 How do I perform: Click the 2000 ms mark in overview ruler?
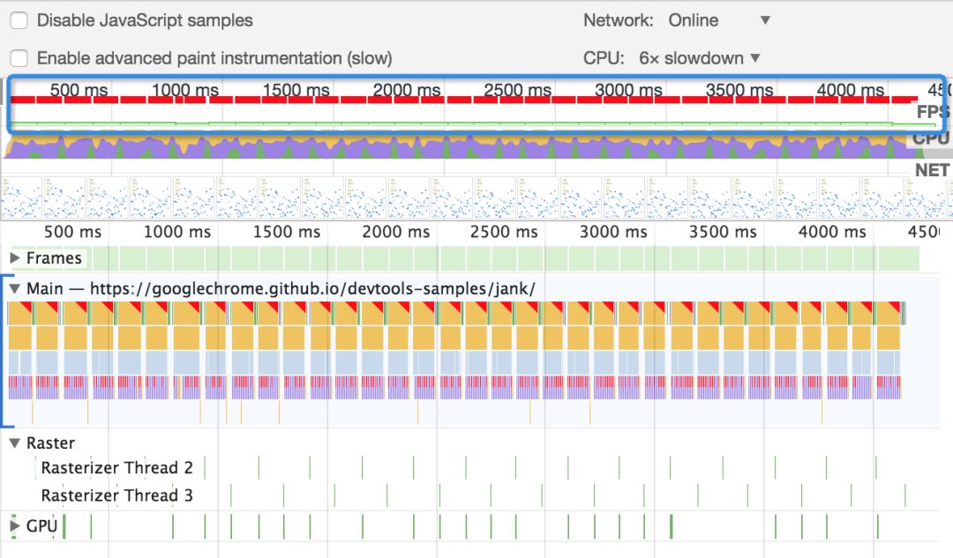[406, 90]
